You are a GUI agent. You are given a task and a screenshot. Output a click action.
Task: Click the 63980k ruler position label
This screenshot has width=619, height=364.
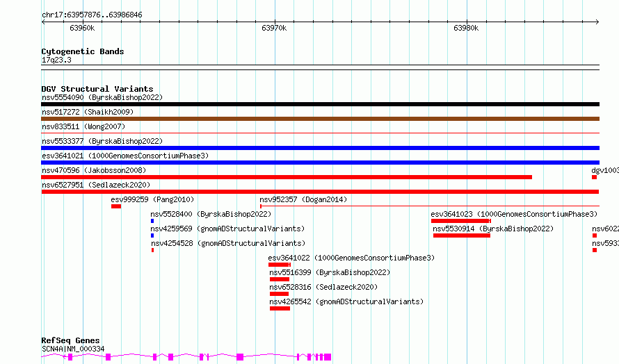(x=466, y=28)
